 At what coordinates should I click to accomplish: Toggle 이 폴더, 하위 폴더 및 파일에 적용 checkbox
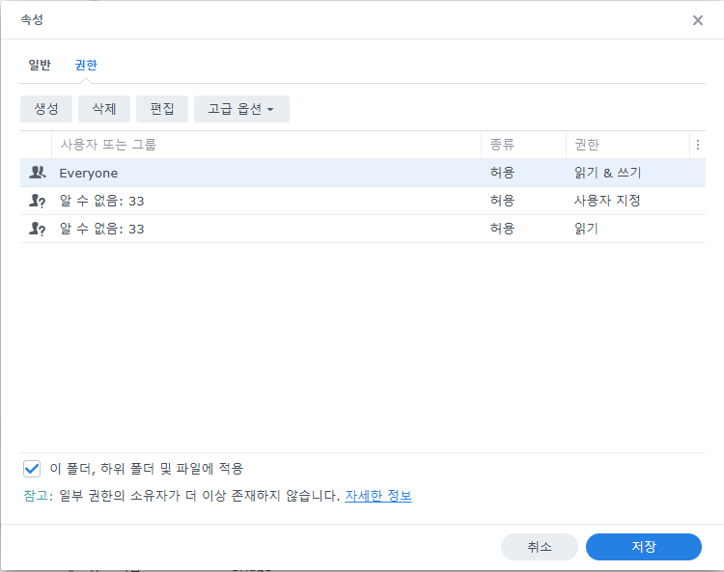[x=32, y=469]
